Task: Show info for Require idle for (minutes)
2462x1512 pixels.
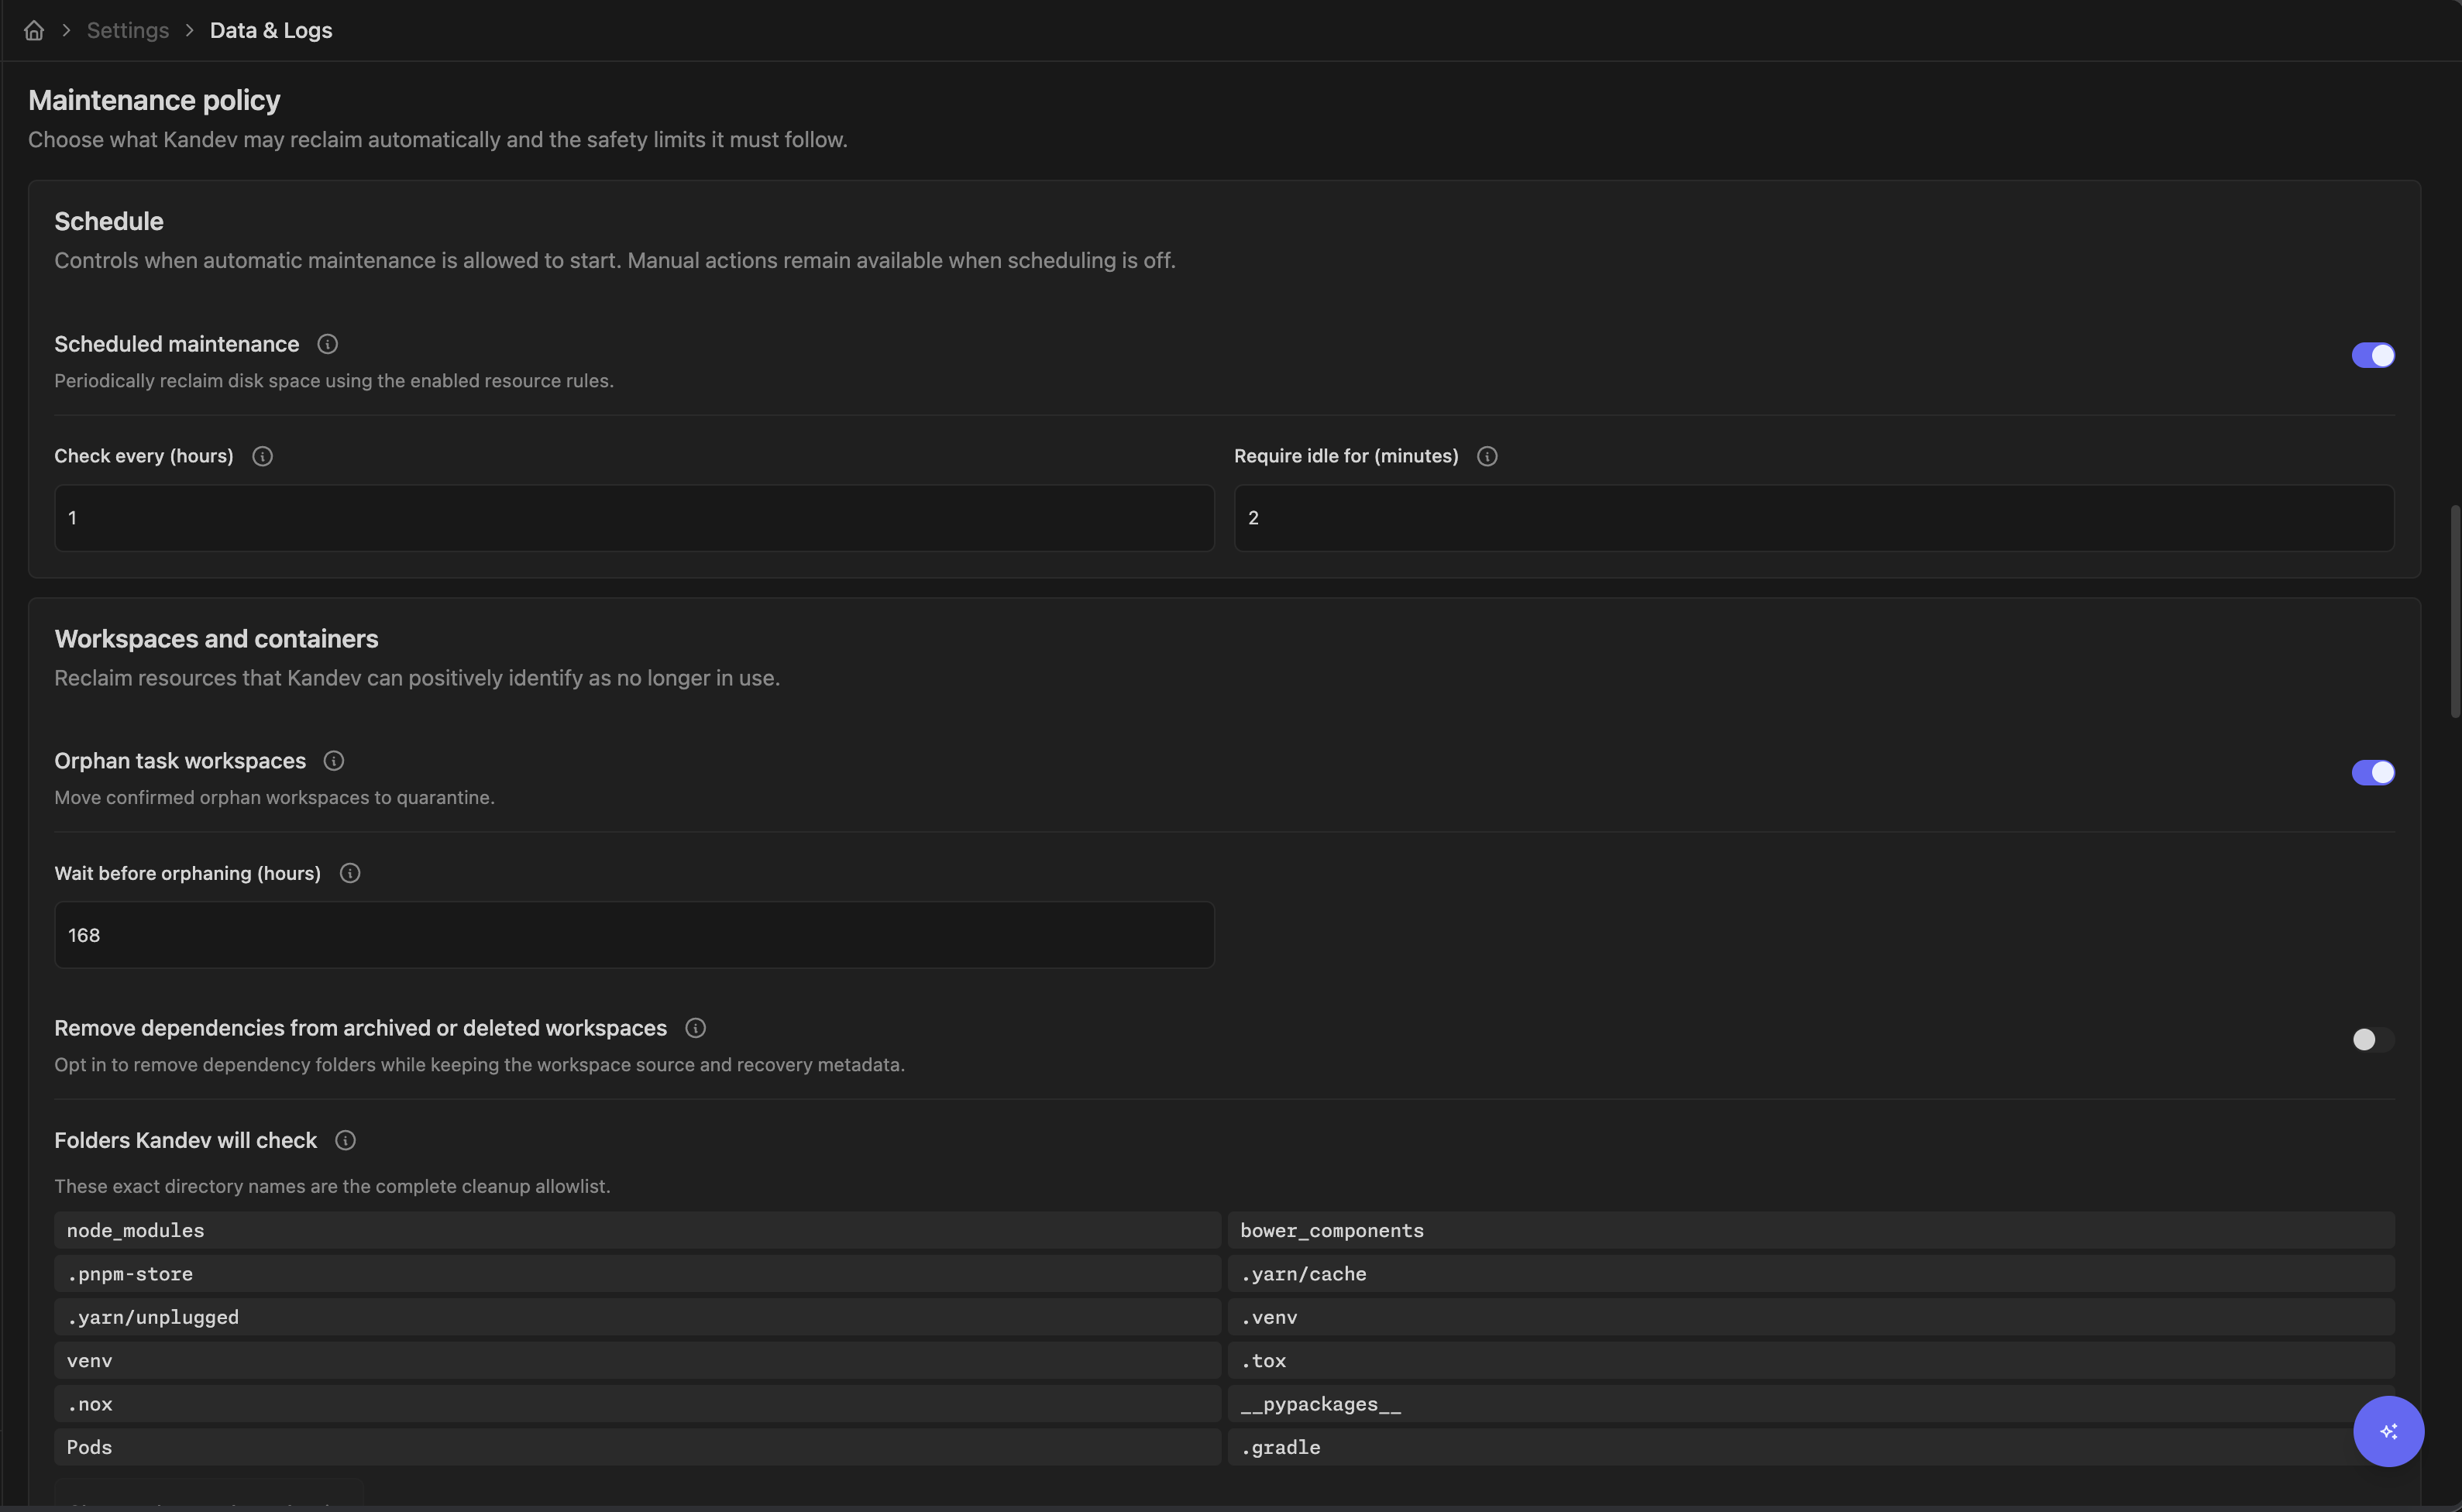Action: 1487,457
